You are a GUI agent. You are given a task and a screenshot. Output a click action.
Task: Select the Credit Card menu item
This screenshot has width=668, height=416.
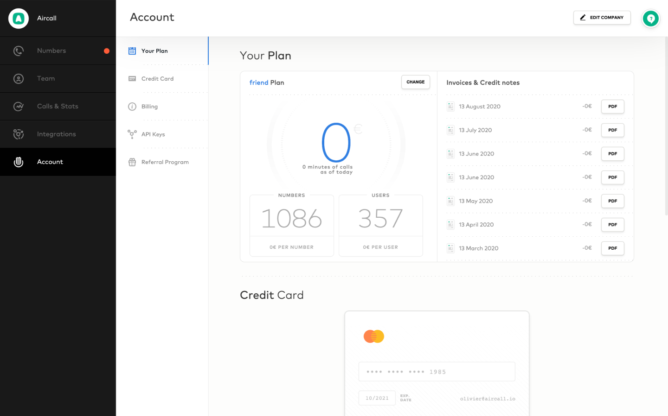point(157,78)
